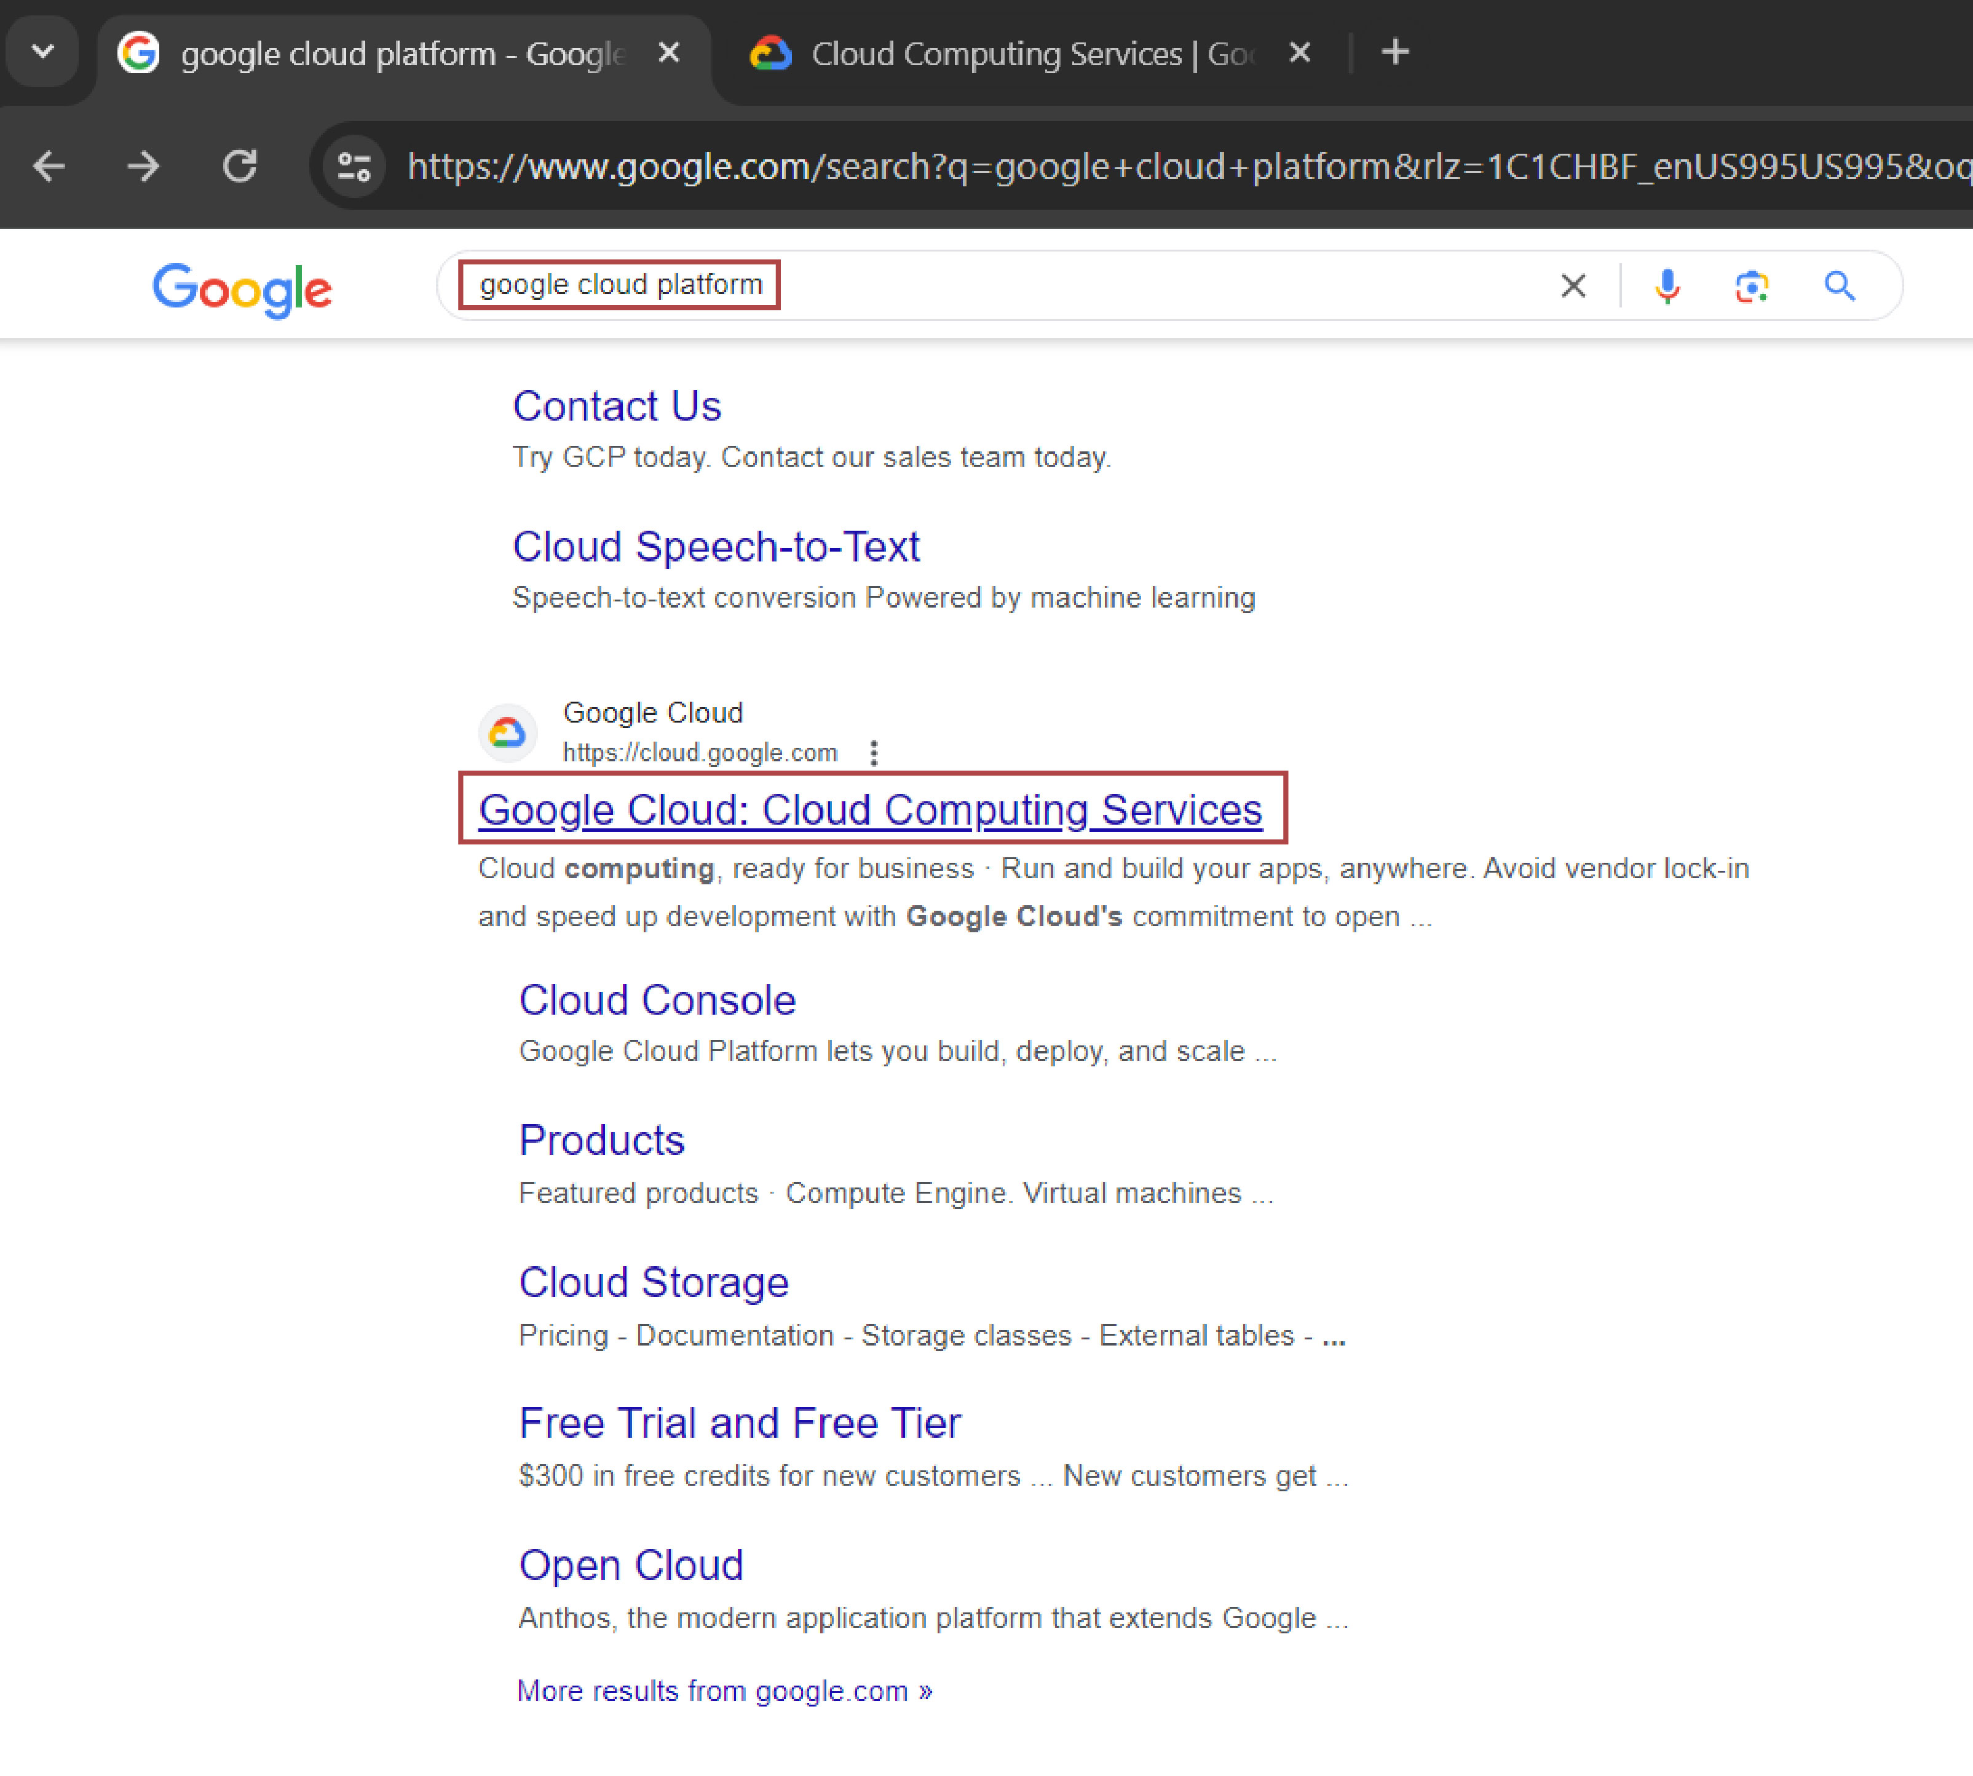Click the magnifying glass search button

(x=1840, y=286)
